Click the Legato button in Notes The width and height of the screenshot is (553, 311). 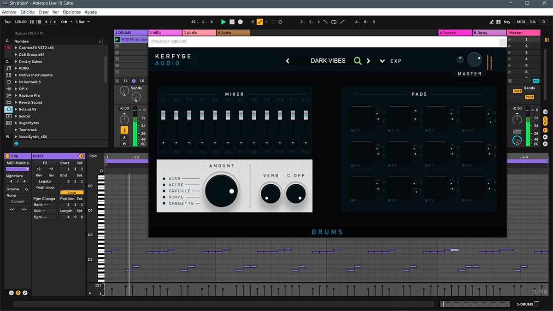[x=45, y=182]
